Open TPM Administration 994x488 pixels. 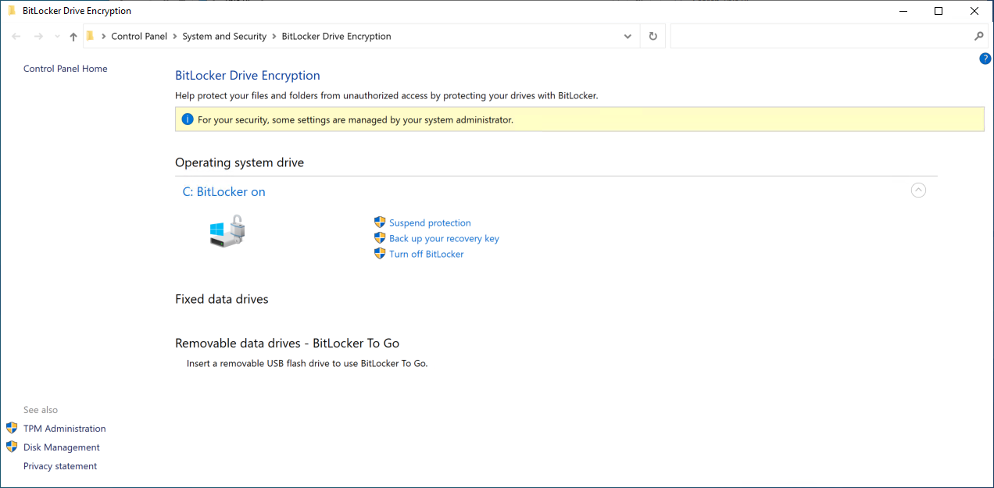[x=65, y=428]
